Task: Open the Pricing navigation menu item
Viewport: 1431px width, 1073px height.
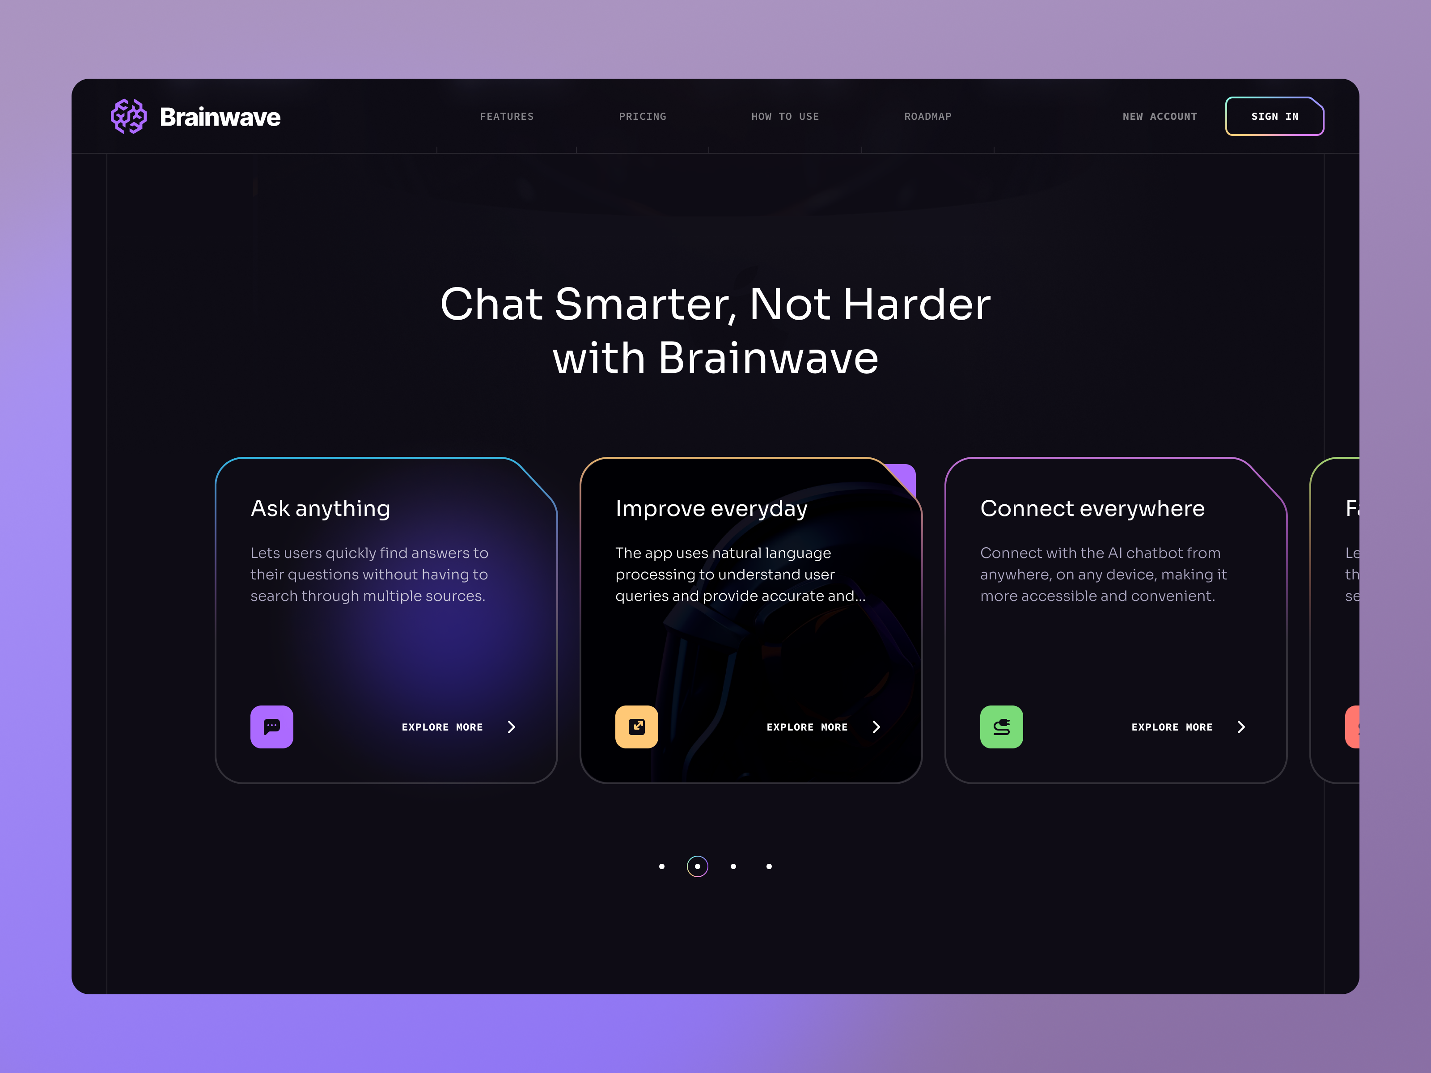Action: pos(642,116)
